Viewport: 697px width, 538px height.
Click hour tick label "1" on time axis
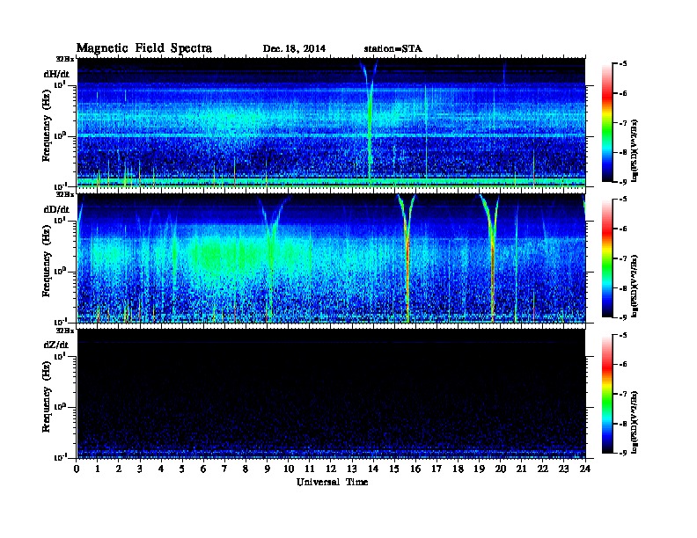[98, 469]
